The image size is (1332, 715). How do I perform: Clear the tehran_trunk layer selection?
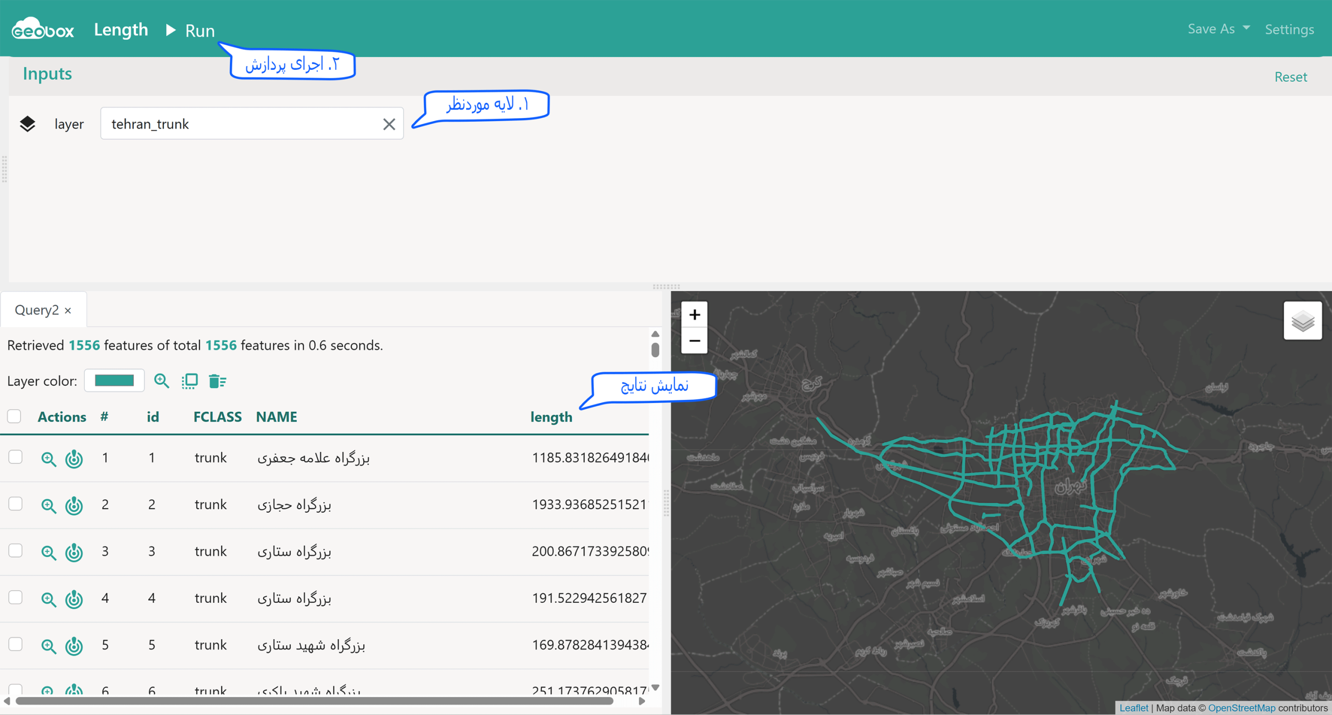[389, 124]
